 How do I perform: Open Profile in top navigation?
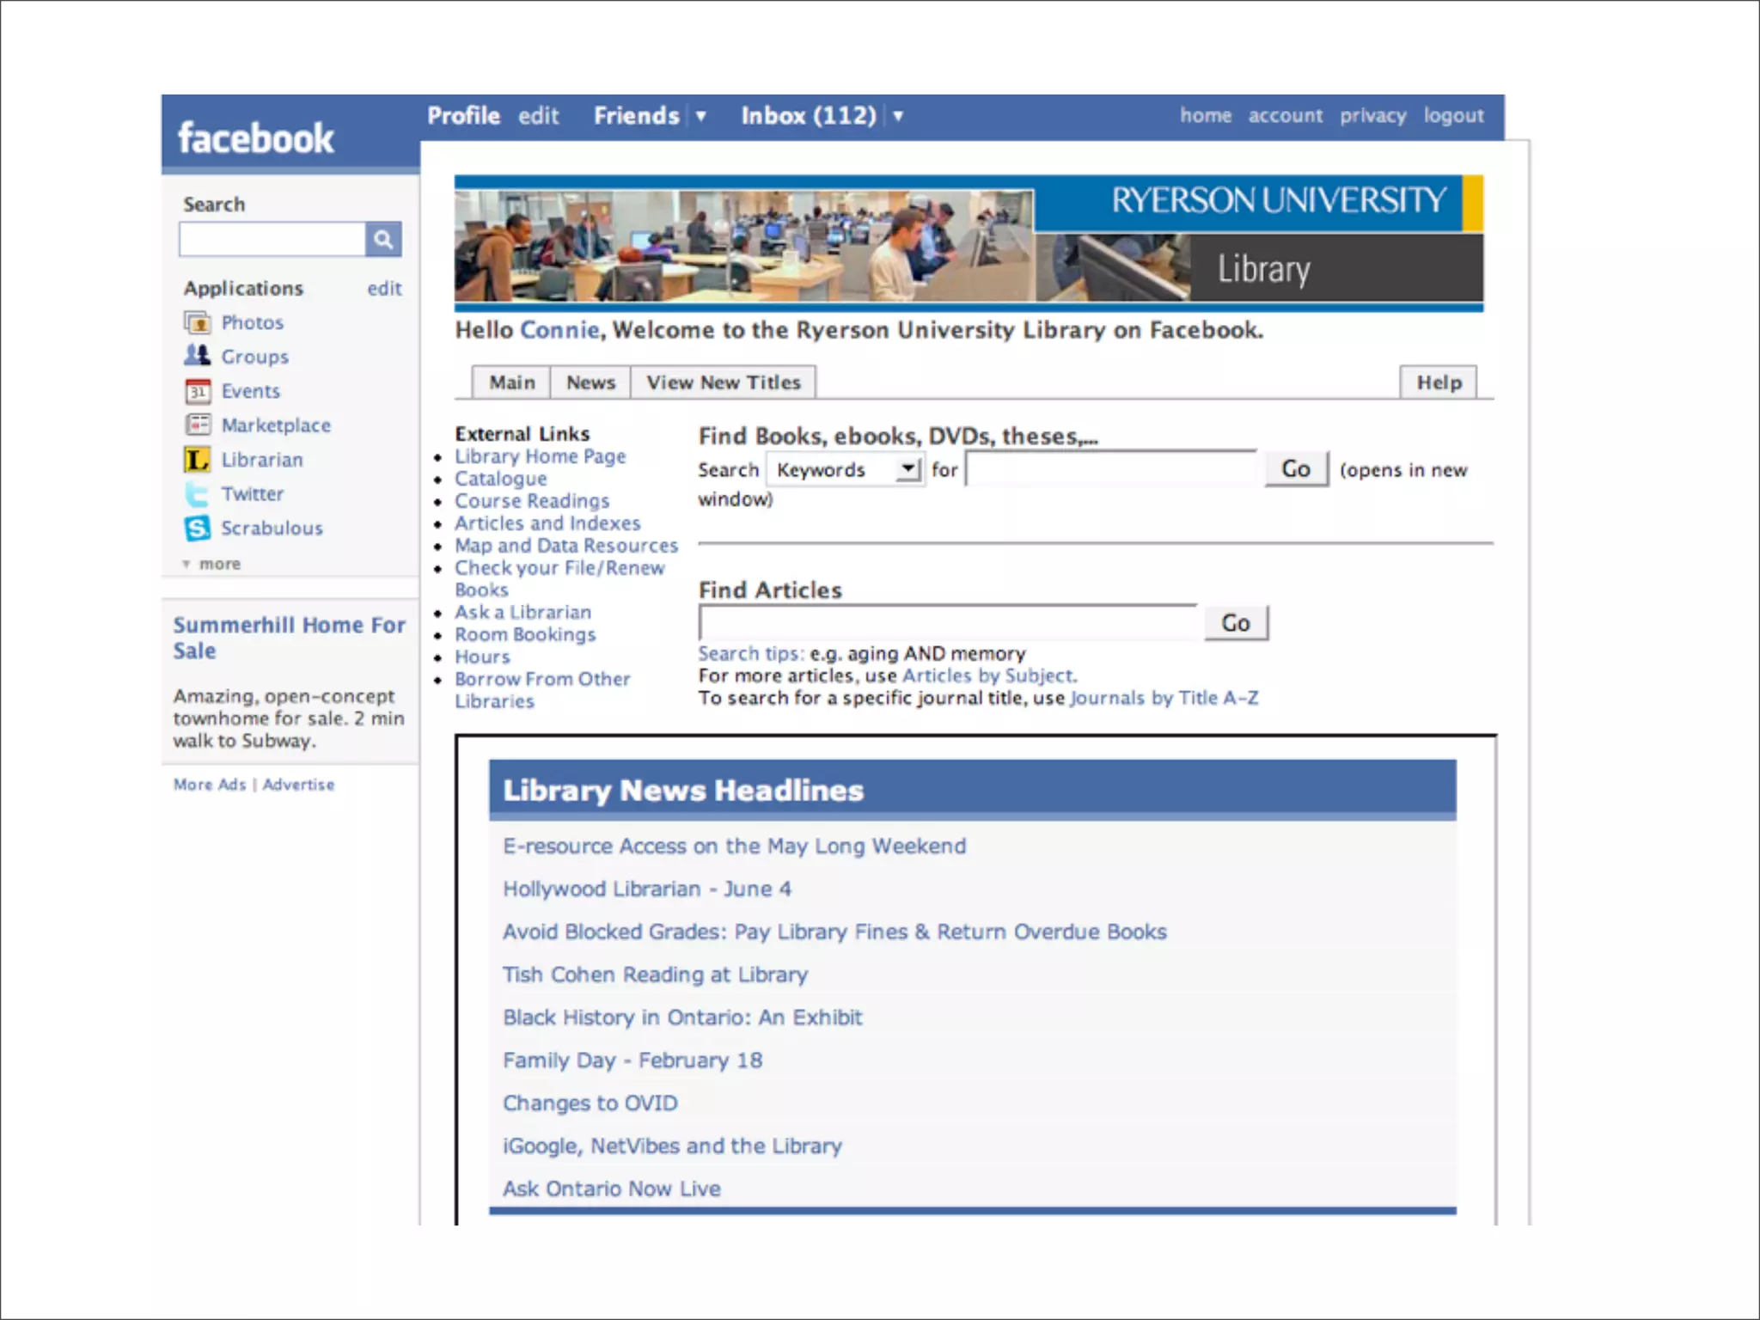click(464, 116)
